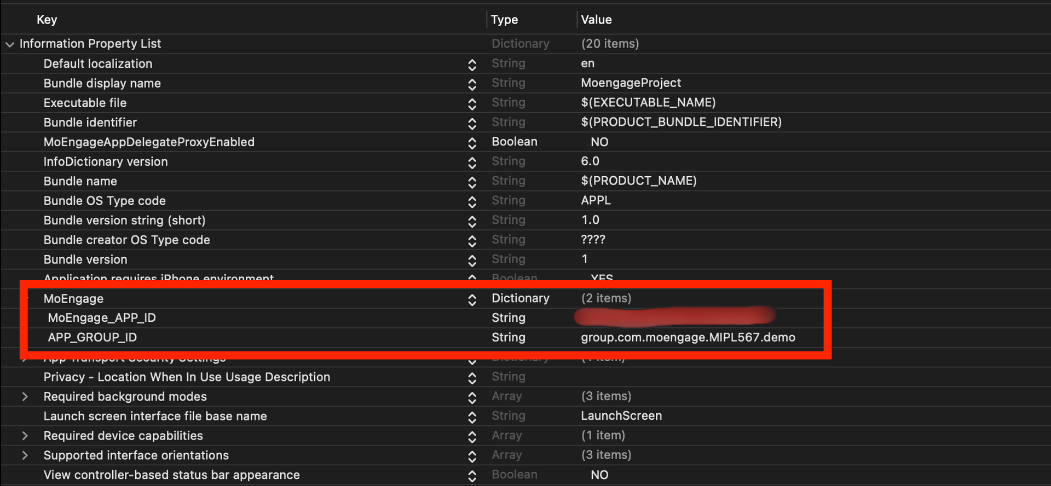Open key picker for Bundle version
This screenshot has width=1051, height=486.
[x=472, y=261]
